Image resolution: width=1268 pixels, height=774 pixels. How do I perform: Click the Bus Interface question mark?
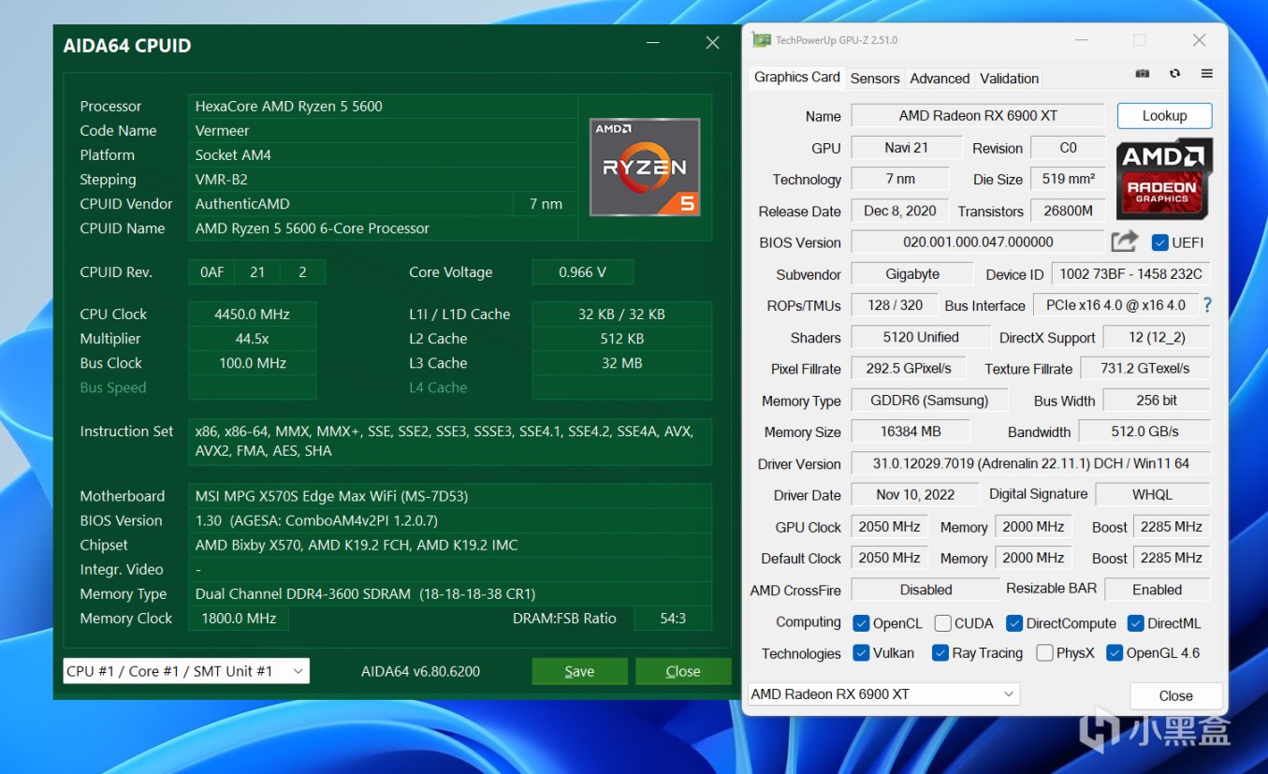pos(1207,305)
